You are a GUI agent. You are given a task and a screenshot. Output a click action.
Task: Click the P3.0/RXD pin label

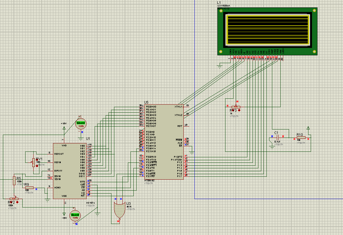pos(151,157)
